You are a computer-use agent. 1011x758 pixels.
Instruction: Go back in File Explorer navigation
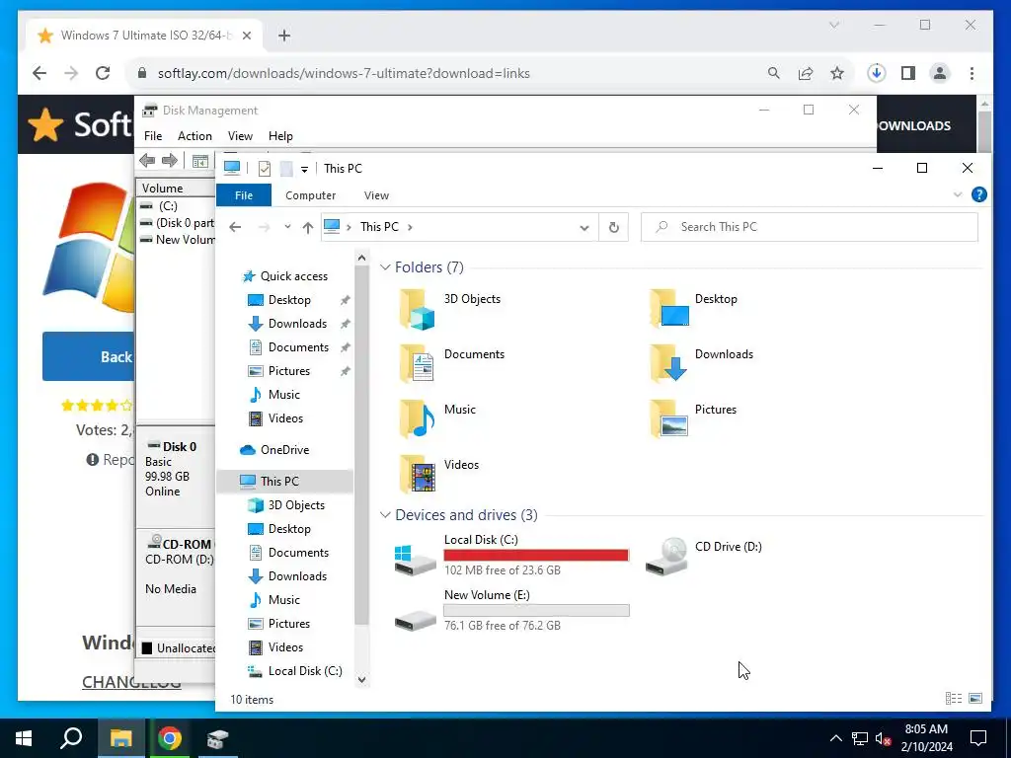click(x=235, y=227)
